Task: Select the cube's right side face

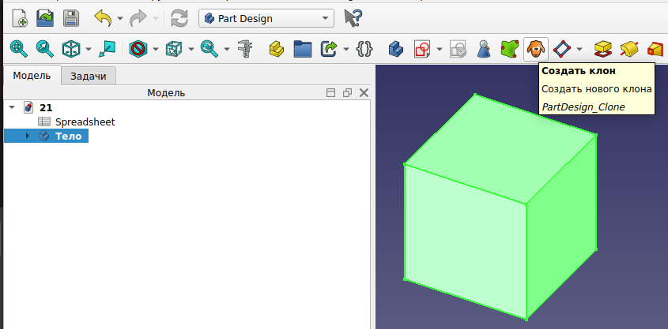Action: pos(560,226)
